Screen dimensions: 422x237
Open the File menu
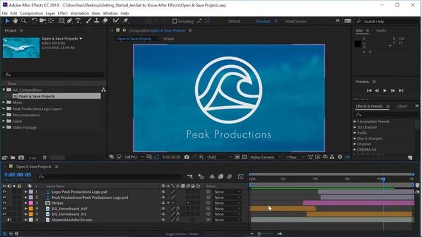pos(5,13)
